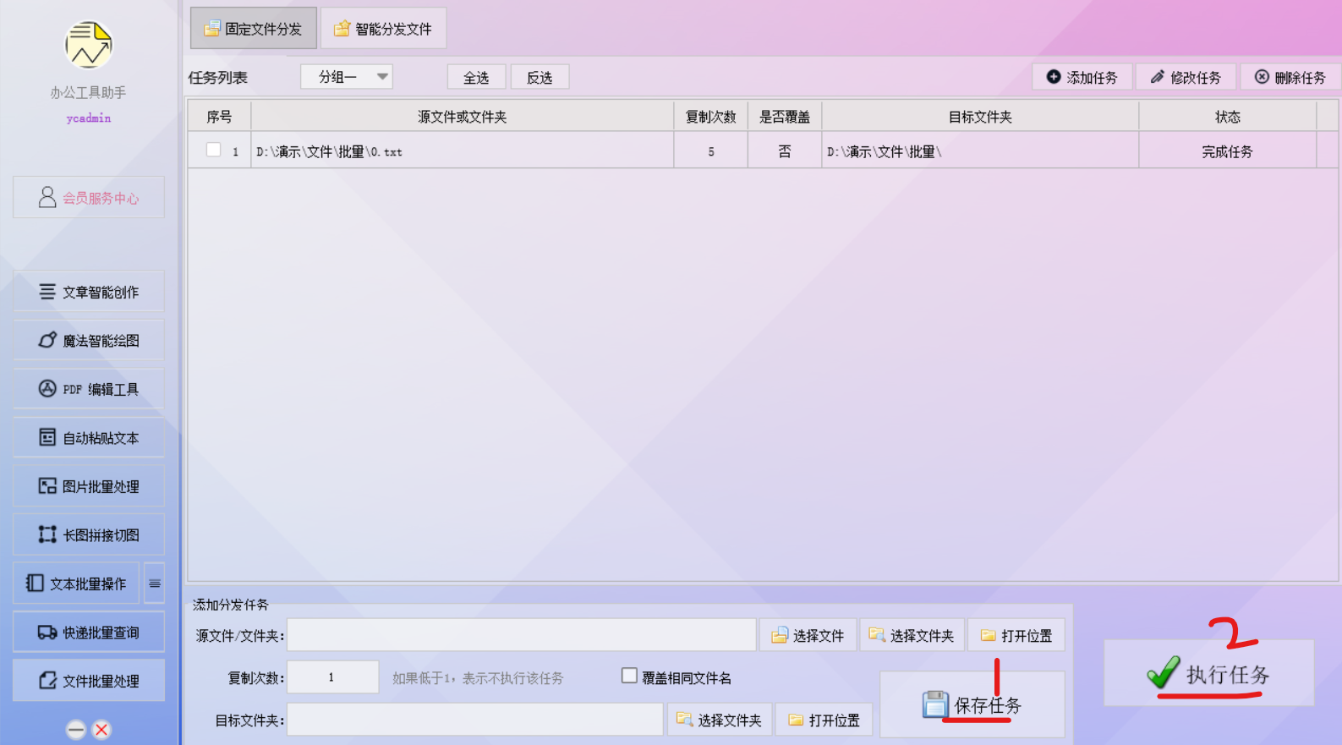Open 自动粘贴文本 tool
The width and height of the screenshot is (1342, 745).
(89, 438)
